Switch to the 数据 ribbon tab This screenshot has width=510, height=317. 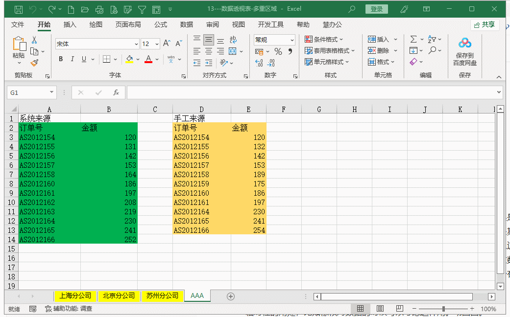click(x=186, y=24)
